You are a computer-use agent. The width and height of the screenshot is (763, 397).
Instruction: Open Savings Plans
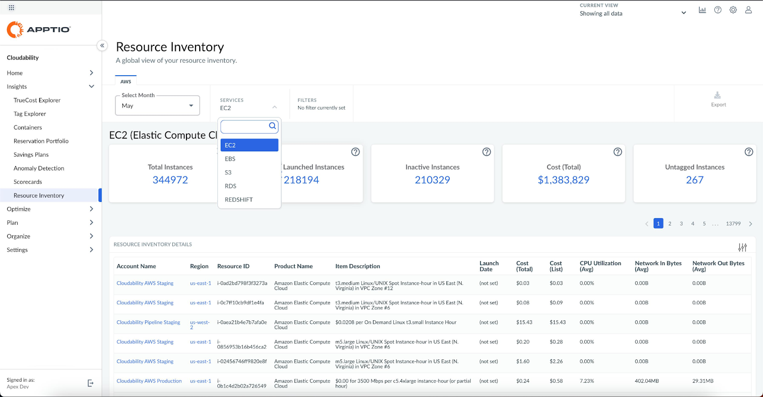point(31,155)
